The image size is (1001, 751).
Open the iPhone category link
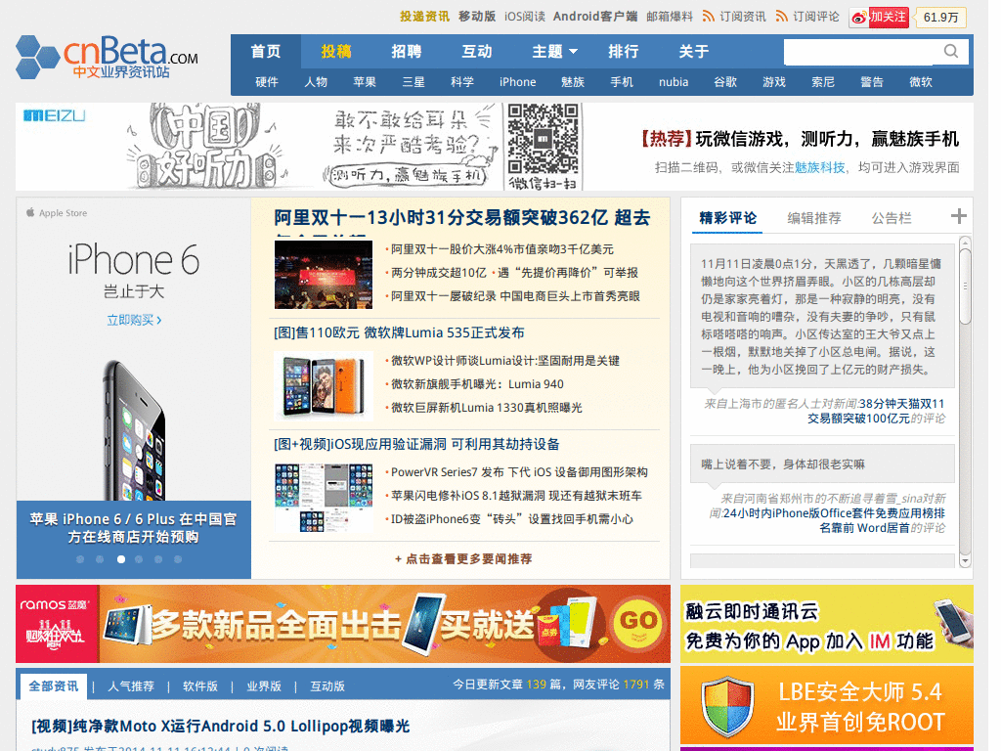click(518, 82)
